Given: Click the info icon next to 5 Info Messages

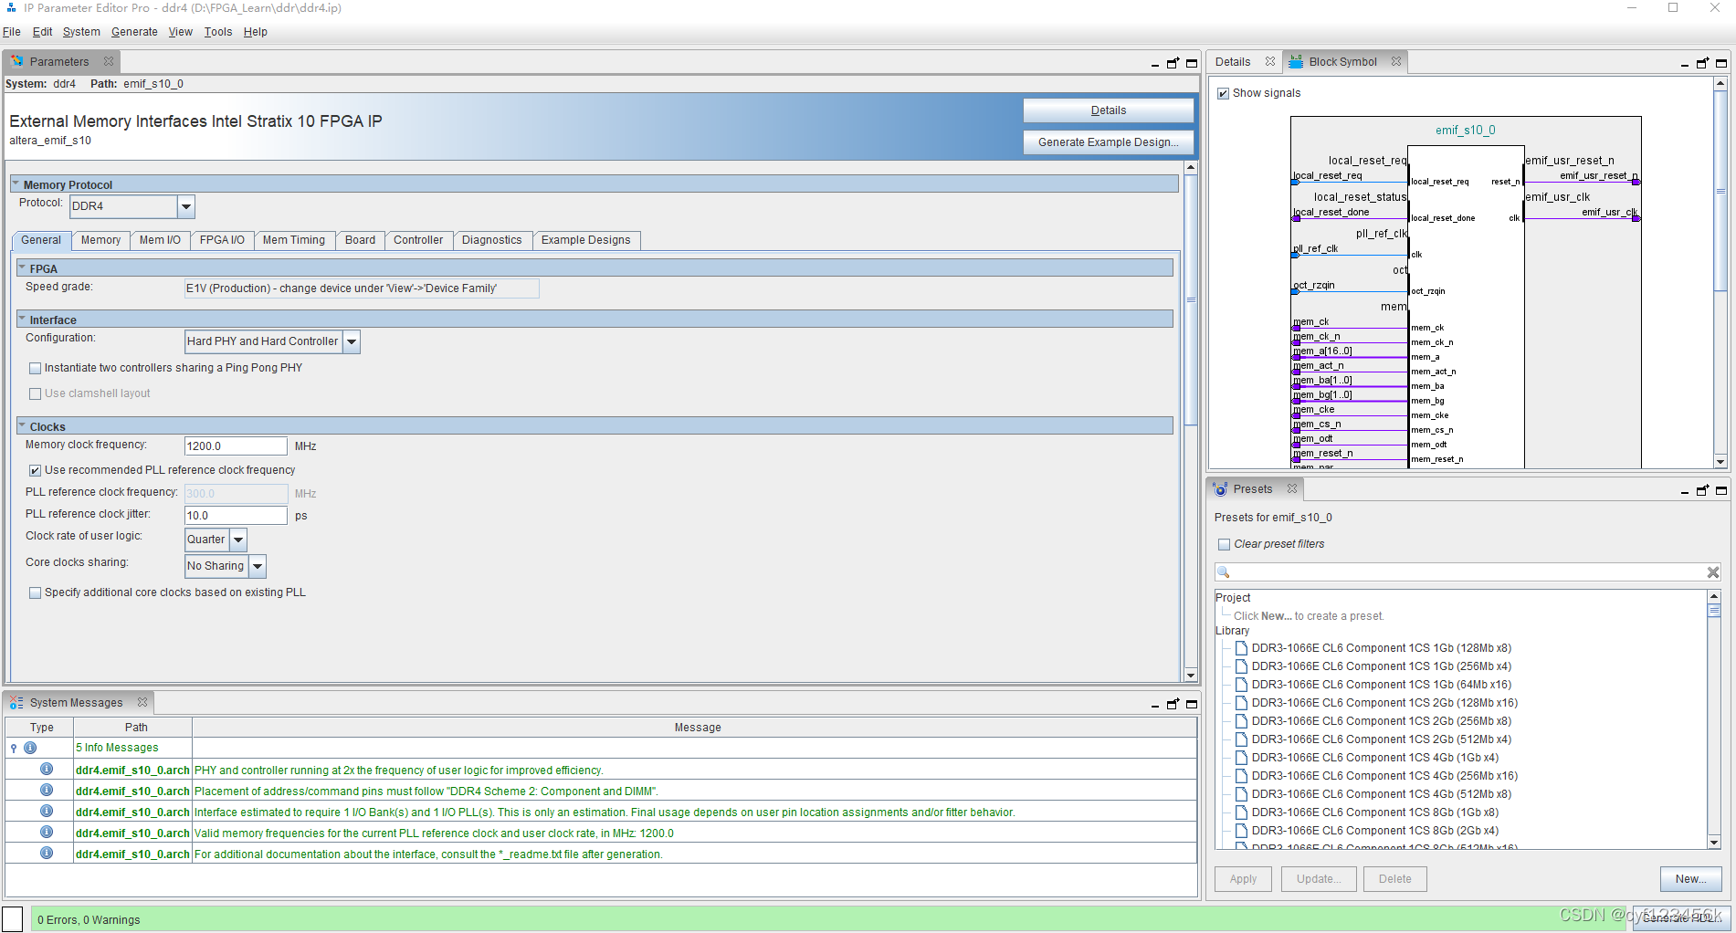Looking at the screenshot, I should click(x=30, y=748).
